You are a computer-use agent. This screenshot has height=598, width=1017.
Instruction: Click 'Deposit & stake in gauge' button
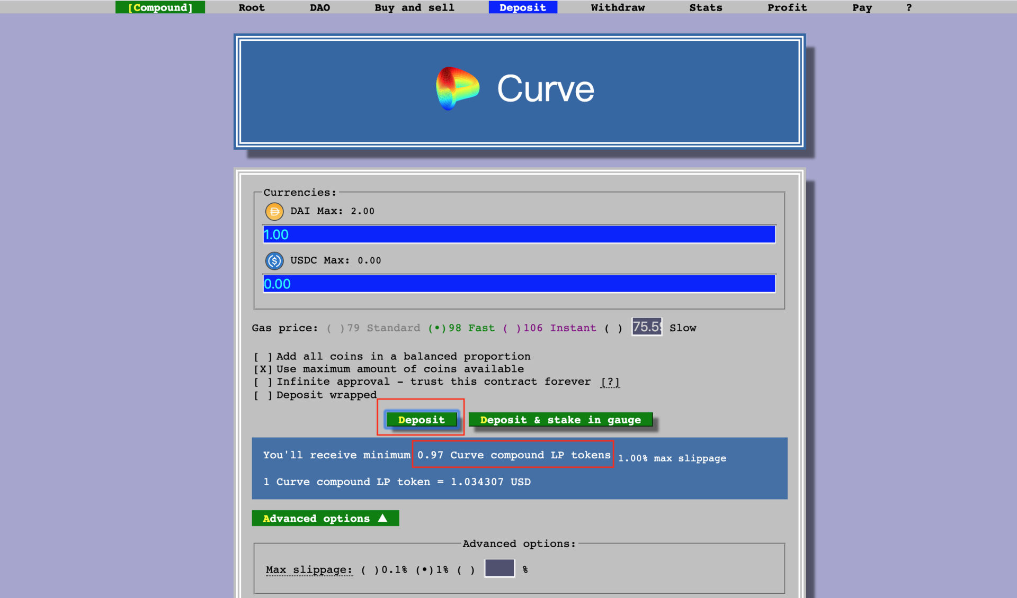pos(560,420)
